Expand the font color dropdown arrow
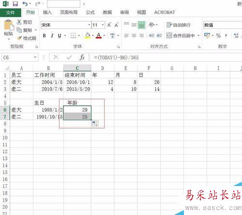242x215 pixels. (x=104, y=36)
